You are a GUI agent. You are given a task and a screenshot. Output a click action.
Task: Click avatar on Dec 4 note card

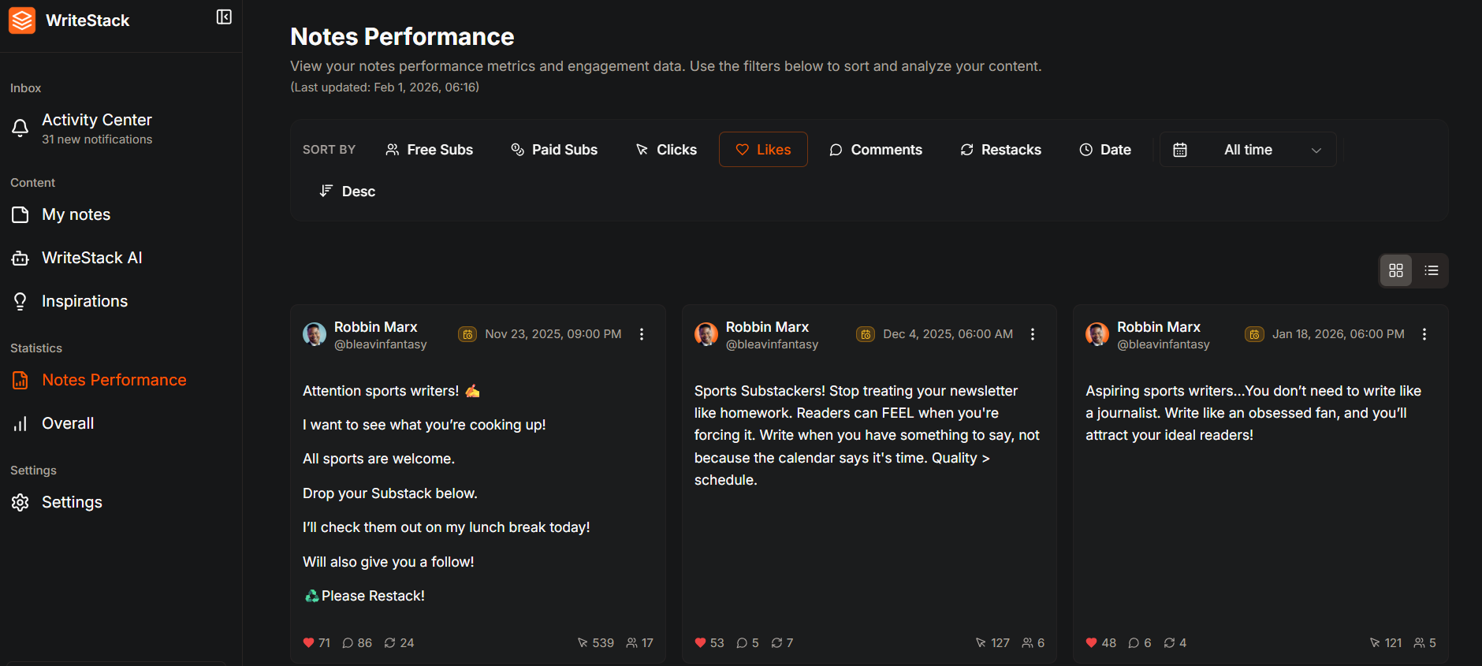706,334
